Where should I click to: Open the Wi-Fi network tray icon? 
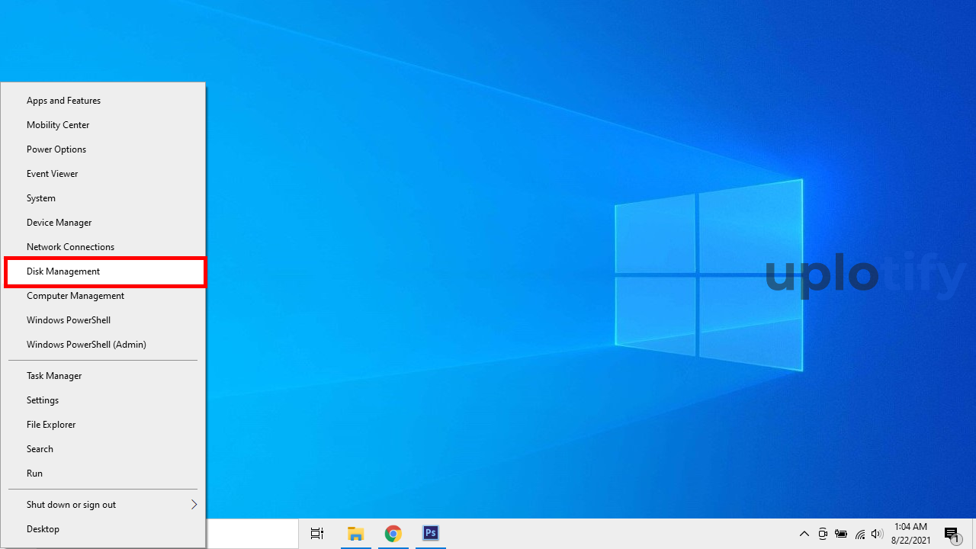click(860, 534)
